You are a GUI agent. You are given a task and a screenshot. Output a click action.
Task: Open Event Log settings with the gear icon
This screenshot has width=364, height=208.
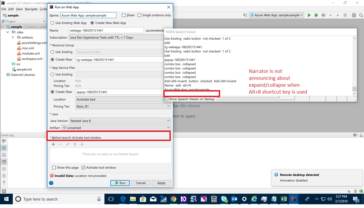(355, 135)
